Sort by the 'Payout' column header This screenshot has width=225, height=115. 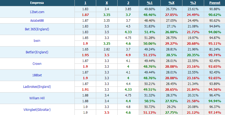point(215,3)
